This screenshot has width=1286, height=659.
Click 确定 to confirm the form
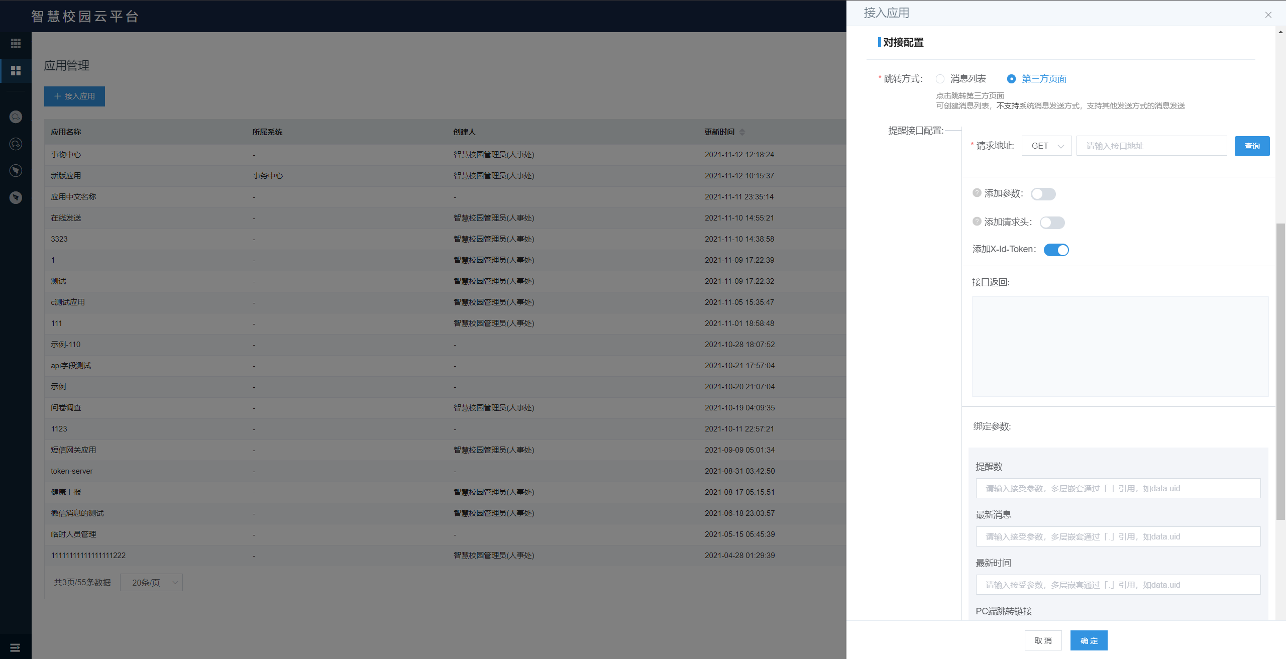pyautogui.click(x=1089, y=640)
